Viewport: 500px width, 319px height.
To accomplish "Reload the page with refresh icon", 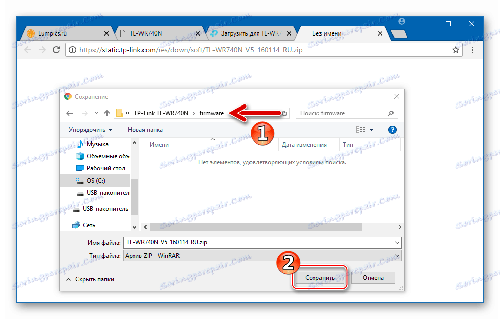I will pos(56,50).
